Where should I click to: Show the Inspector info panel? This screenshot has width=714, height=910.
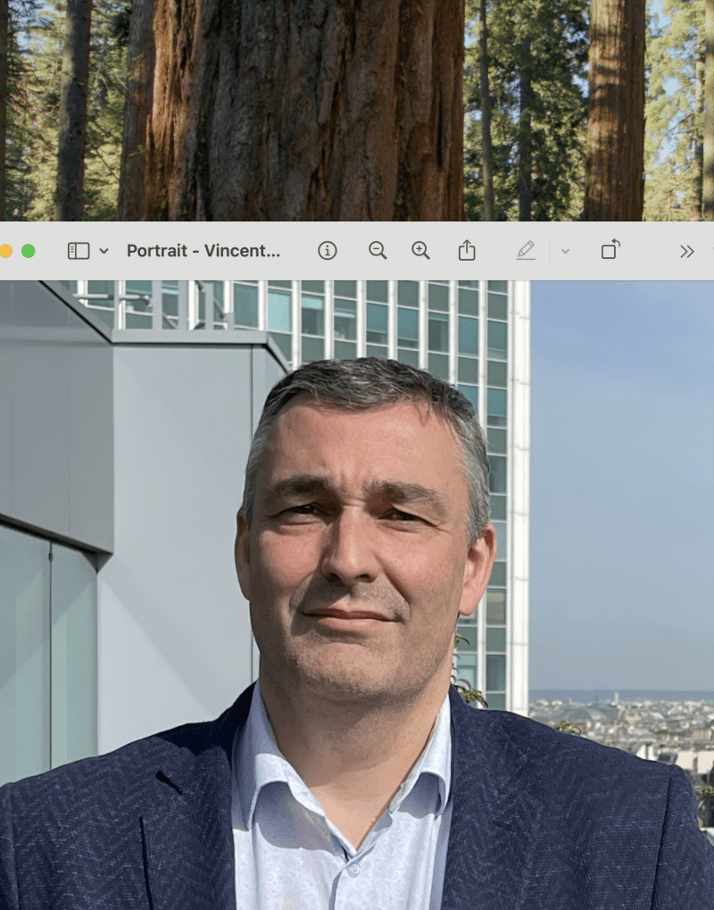pyautogui.click(x=328, y=251)
